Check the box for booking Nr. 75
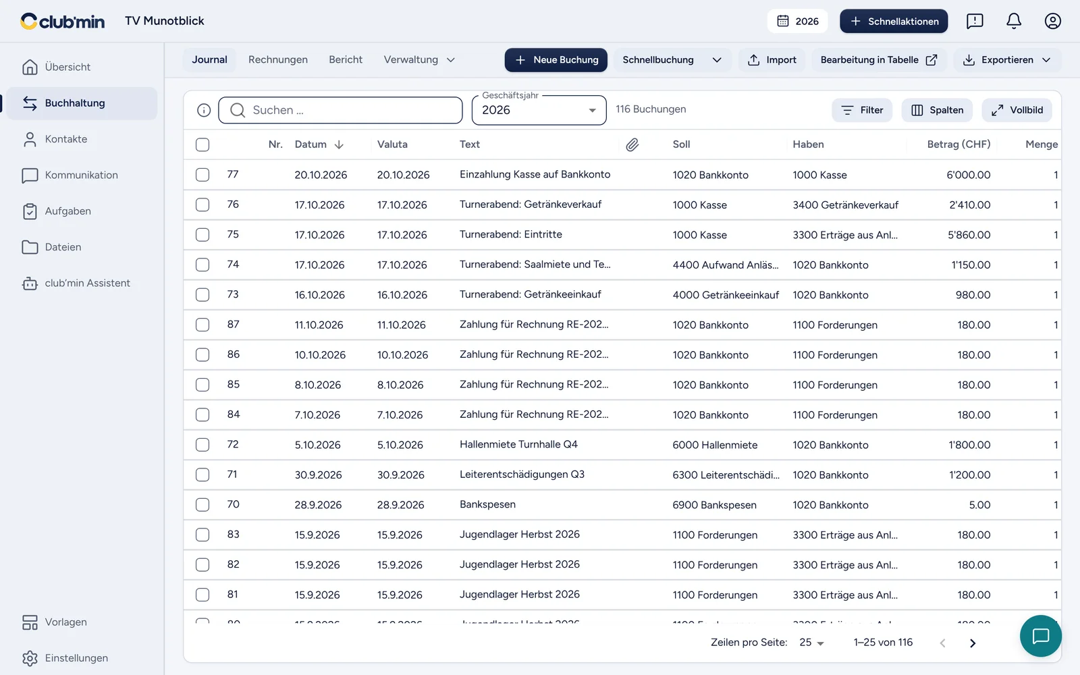Screen dimensions: 1080x675 (202, 235)
